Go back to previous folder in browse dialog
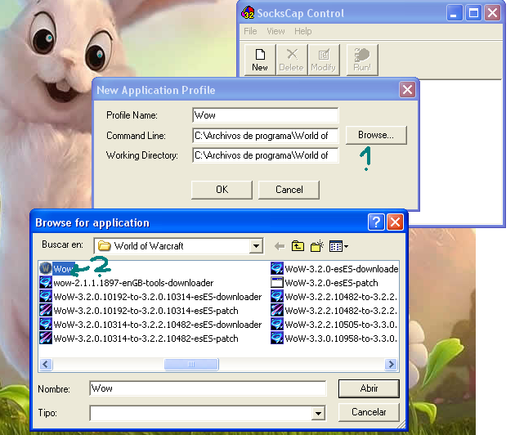 tap(280, 246)
